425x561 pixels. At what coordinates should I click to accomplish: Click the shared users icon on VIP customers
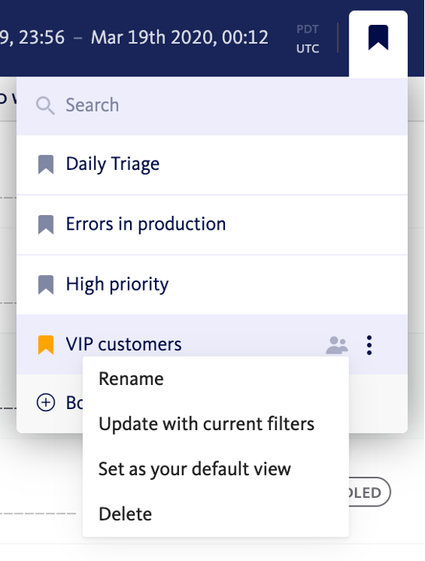pyautogui.click(x=337, y=345)
